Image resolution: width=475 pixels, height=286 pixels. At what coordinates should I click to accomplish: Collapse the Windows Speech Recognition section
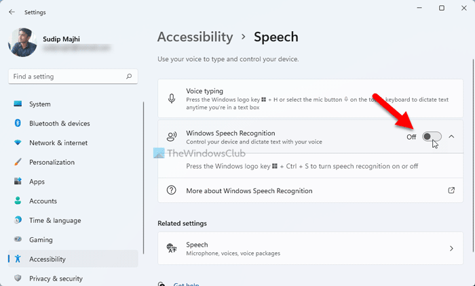click(451, 137)
